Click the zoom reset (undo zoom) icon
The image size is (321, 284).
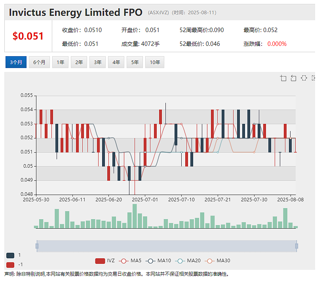(x=293, y=78)
